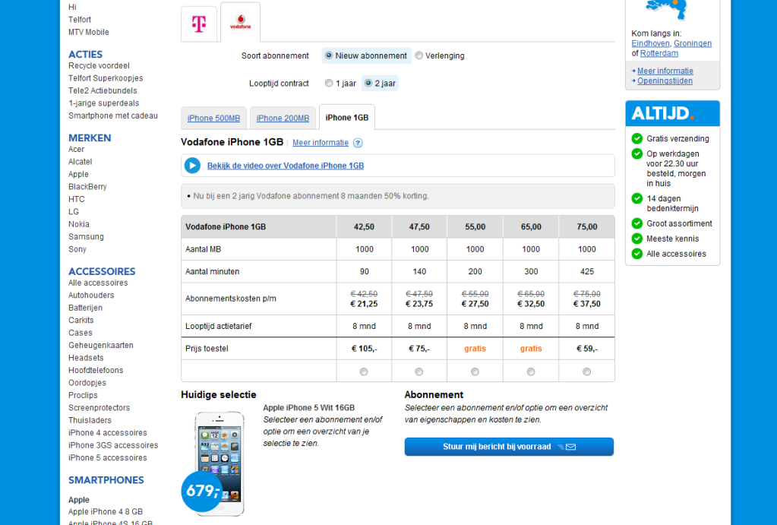Open the Eindhoven store link
Viewport: 777px width, 525px height.
(x=650, y=43)
